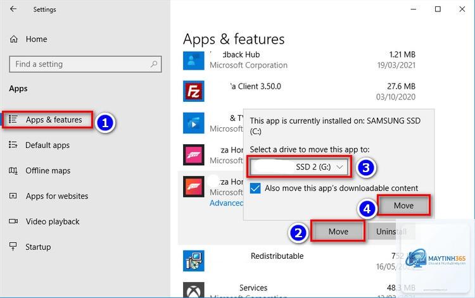Uncheck Also move this app's downloadable content
The image size is (475, 298).
click(x=255, y=188)
